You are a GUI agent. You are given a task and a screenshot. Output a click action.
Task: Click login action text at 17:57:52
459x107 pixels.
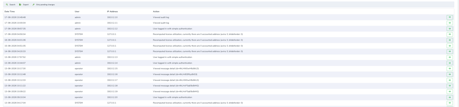click(172, 57)
